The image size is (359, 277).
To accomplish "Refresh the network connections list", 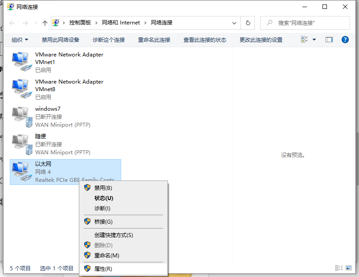I will click(x=248, y=23).
